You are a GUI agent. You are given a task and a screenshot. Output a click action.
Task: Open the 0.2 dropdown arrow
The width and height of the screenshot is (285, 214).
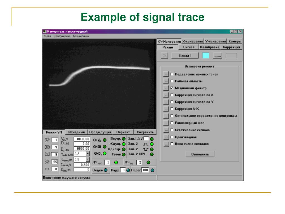[x=88, y=154]
